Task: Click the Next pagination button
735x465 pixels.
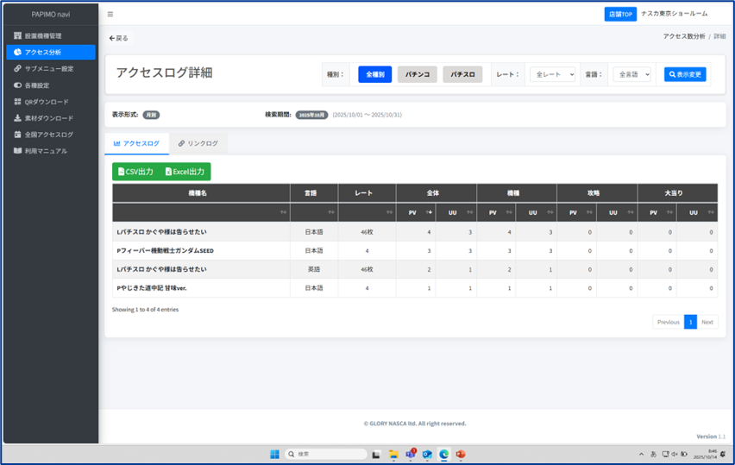Action: point(707,322)
